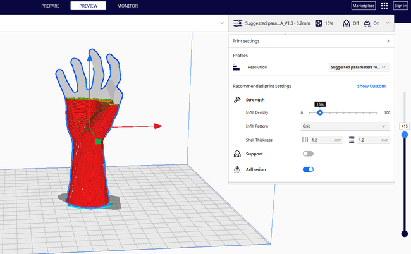Collapse the print settings summary bar chevron
The height and width of the screenshot is (254, 411).
click(388, 23)
